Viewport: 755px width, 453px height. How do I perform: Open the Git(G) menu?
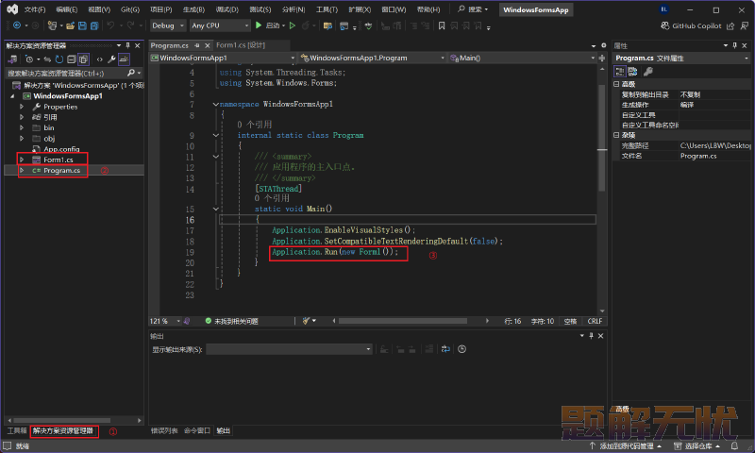130,9
